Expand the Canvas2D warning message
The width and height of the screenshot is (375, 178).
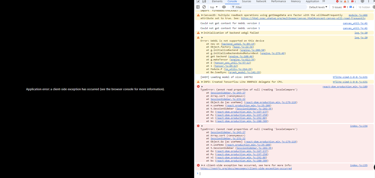[x=202, y=15]
